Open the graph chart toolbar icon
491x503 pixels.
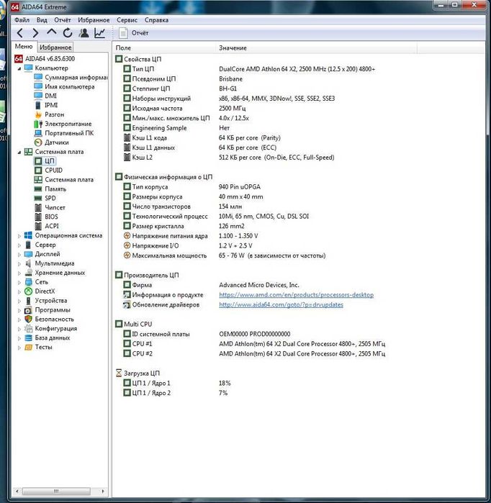click(x=100, y=33)
